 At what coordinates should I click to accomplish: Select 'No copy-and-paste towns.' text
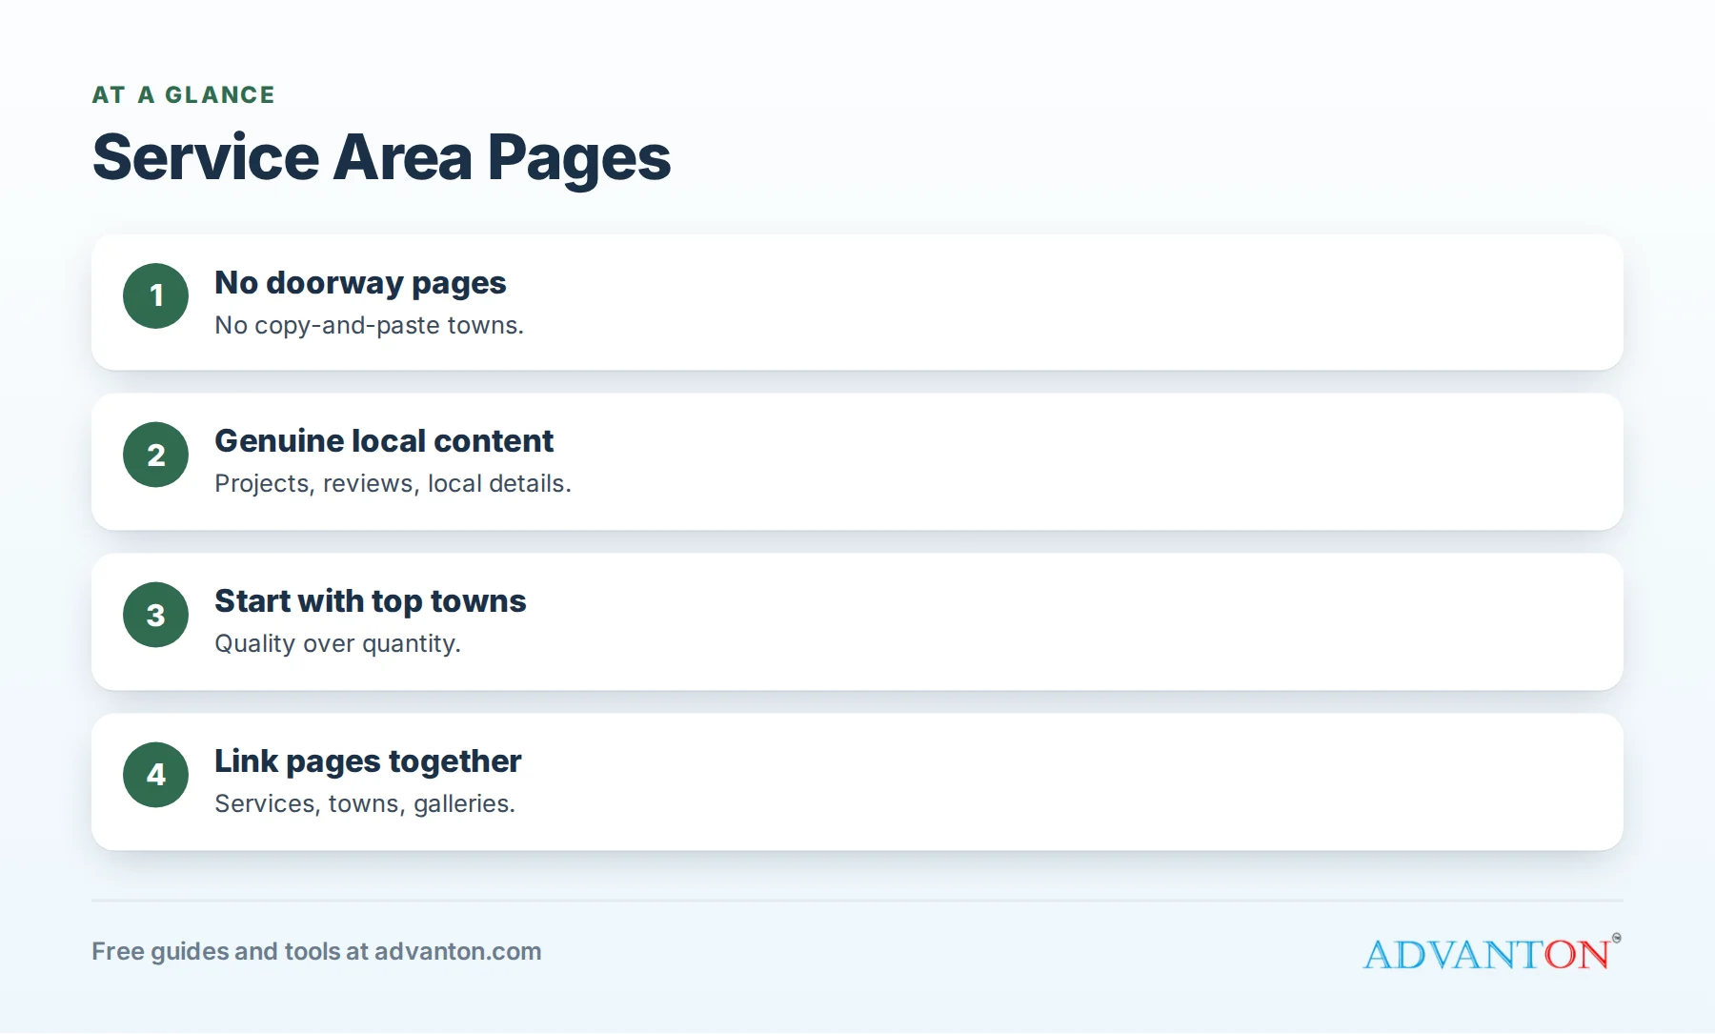click(369, 325)
